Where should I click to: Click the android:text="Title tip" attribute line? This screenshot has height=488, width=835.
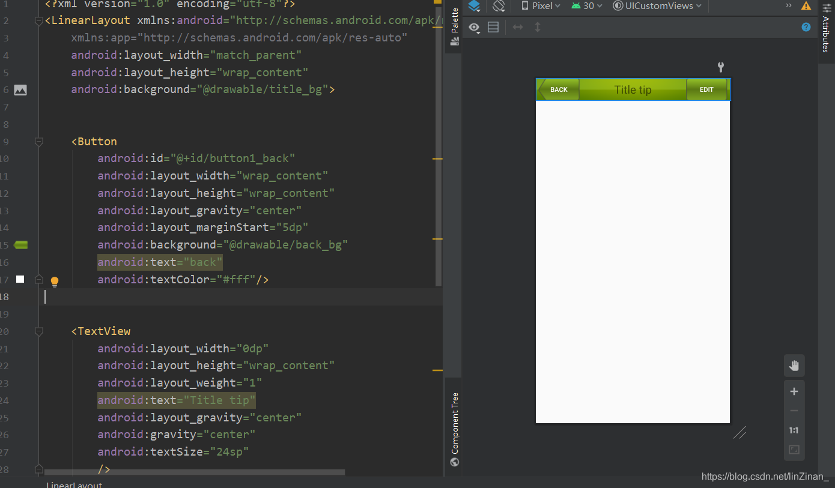tap(177, 400)
